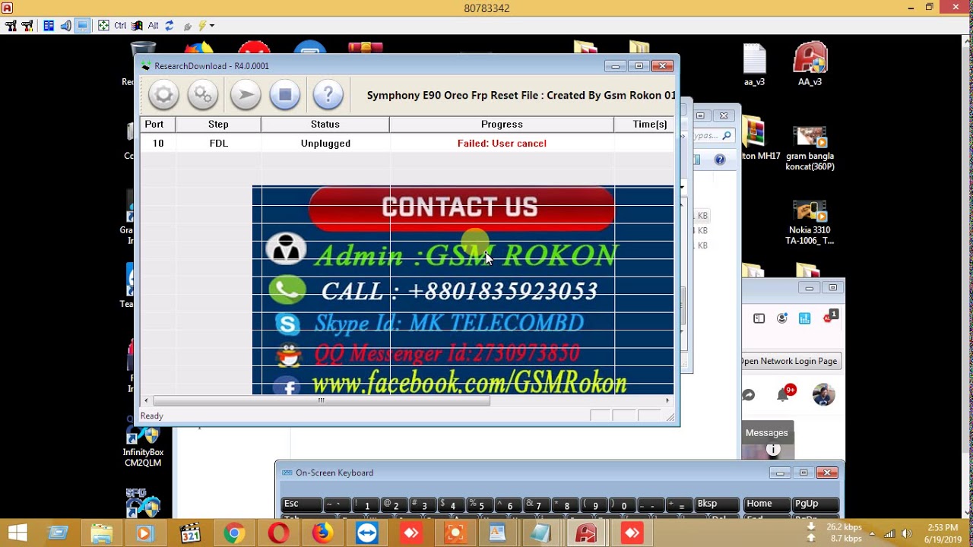Open AA_v3 application icon on desktop
The image size is (973, 547).
[x=810, y=64]
